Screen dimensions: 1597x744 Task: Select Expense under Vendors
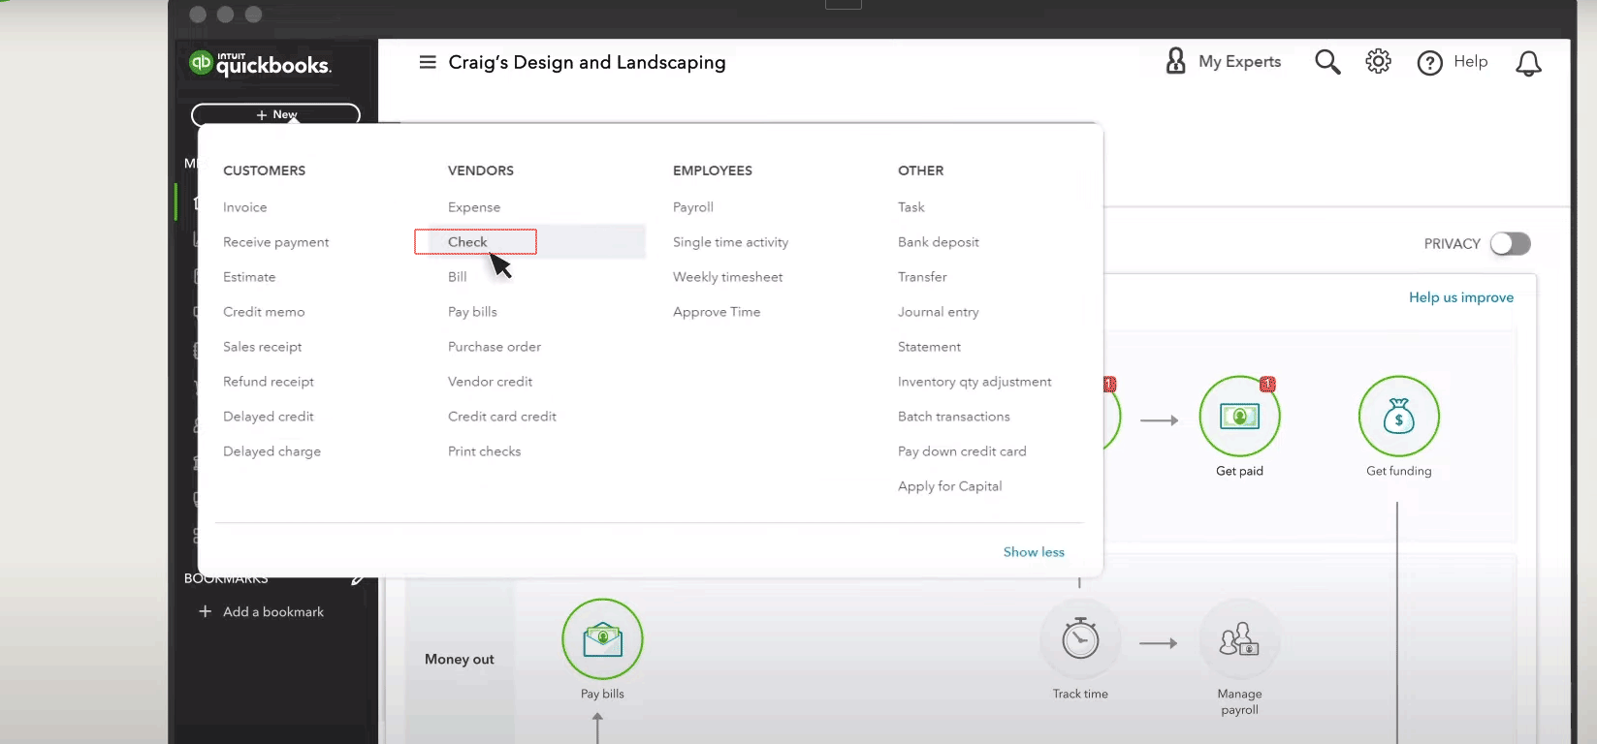[x=474, y=207]
